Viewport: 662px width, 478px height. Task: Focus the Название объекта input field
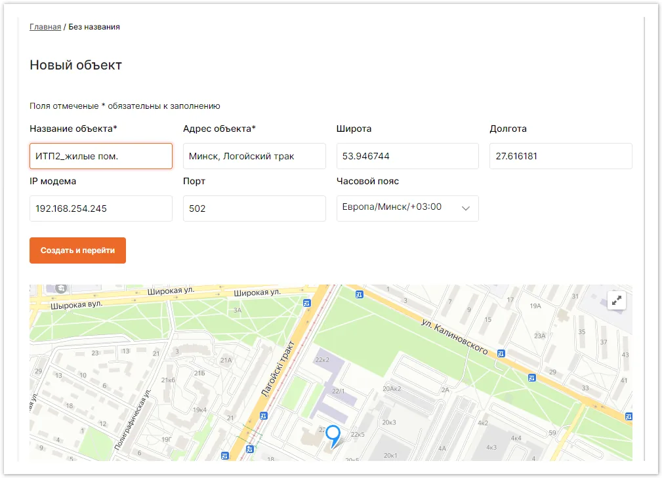[x=101, y=156]
